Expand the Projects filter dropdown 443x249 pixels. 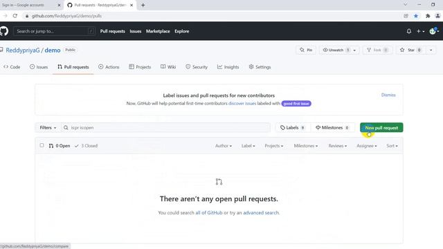[274, 146]
